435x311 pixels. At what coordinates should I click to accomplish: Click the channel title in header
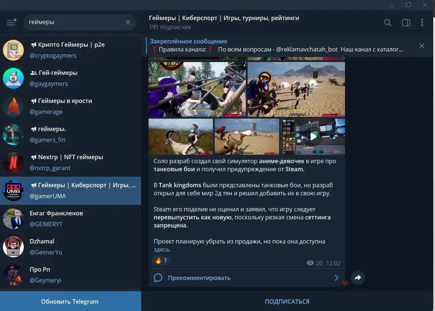point(224,18)
